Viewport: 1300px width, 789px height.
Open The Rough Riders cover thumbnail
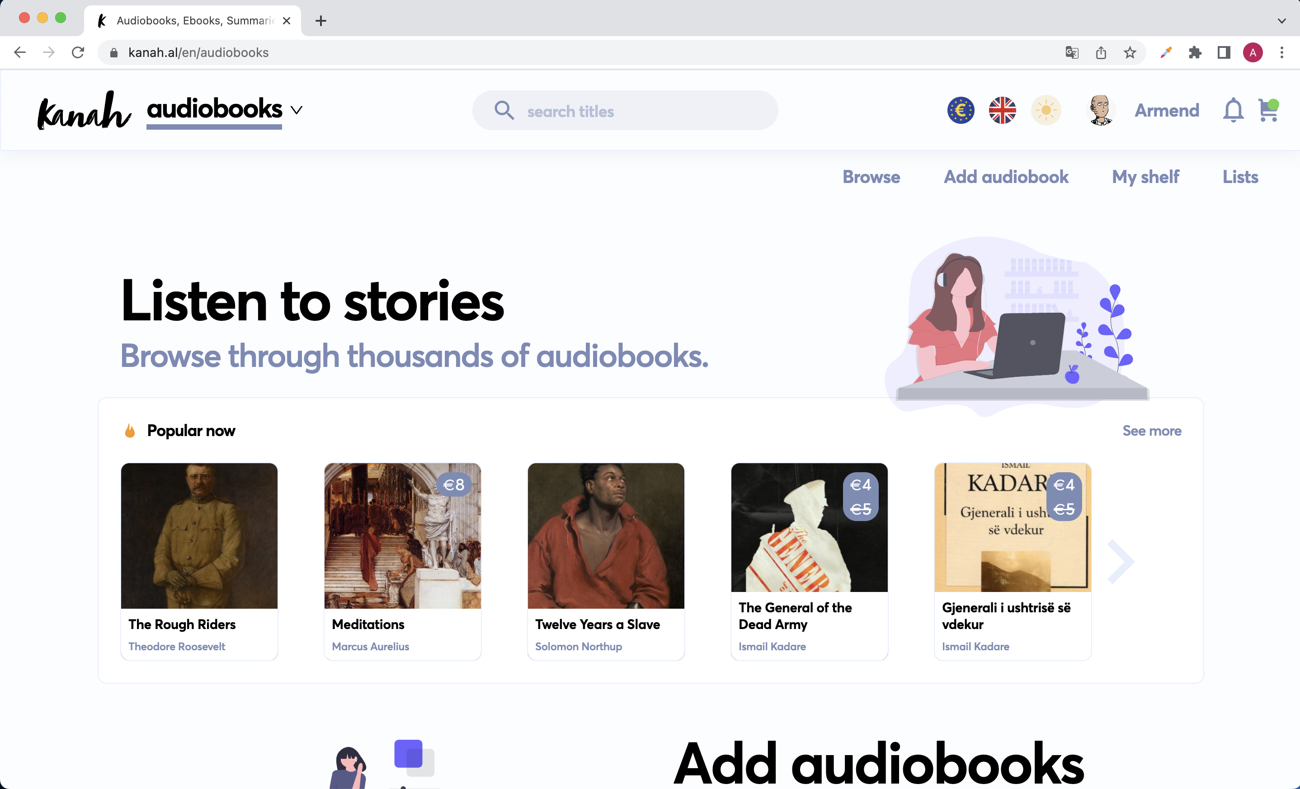[199, 536]
